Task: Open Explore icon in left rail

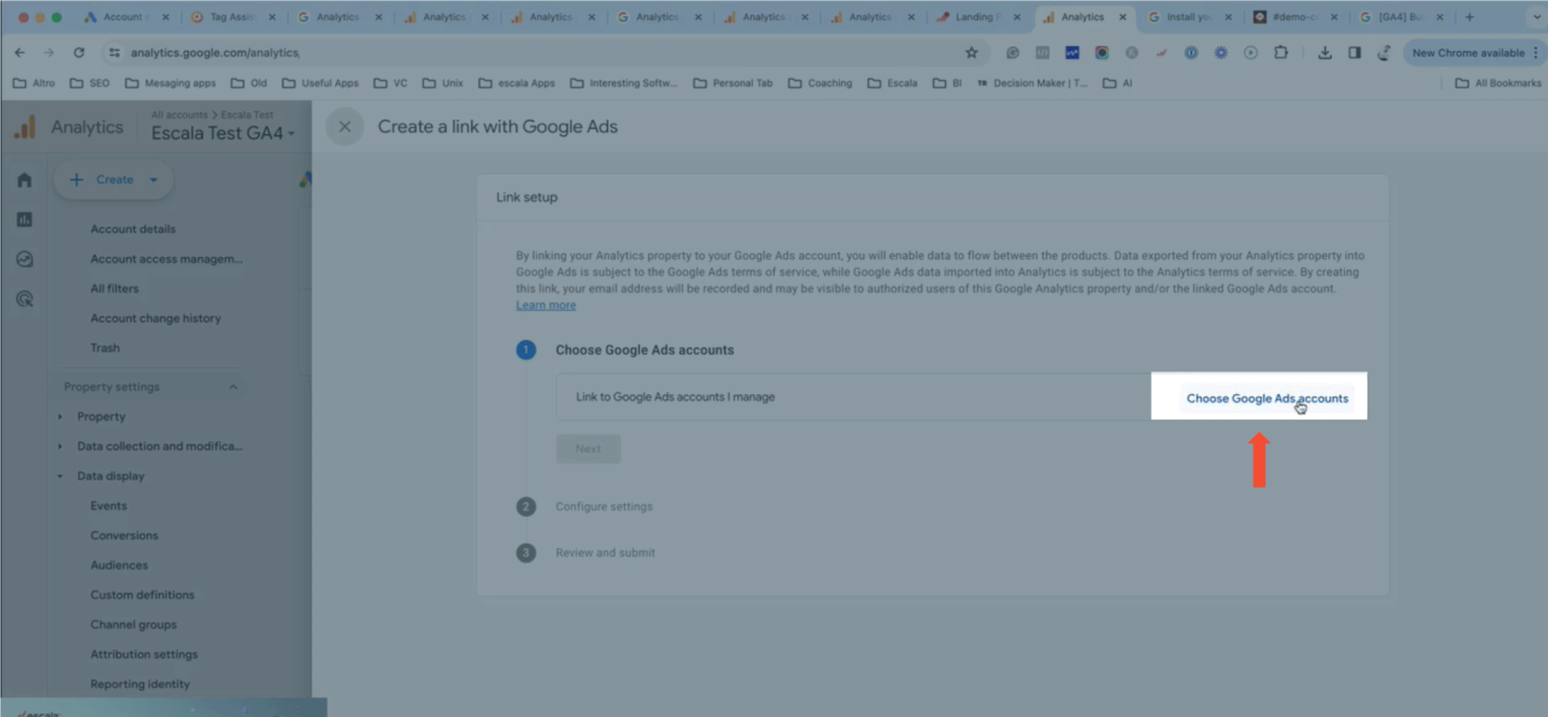Action: [x=24, y=259]
